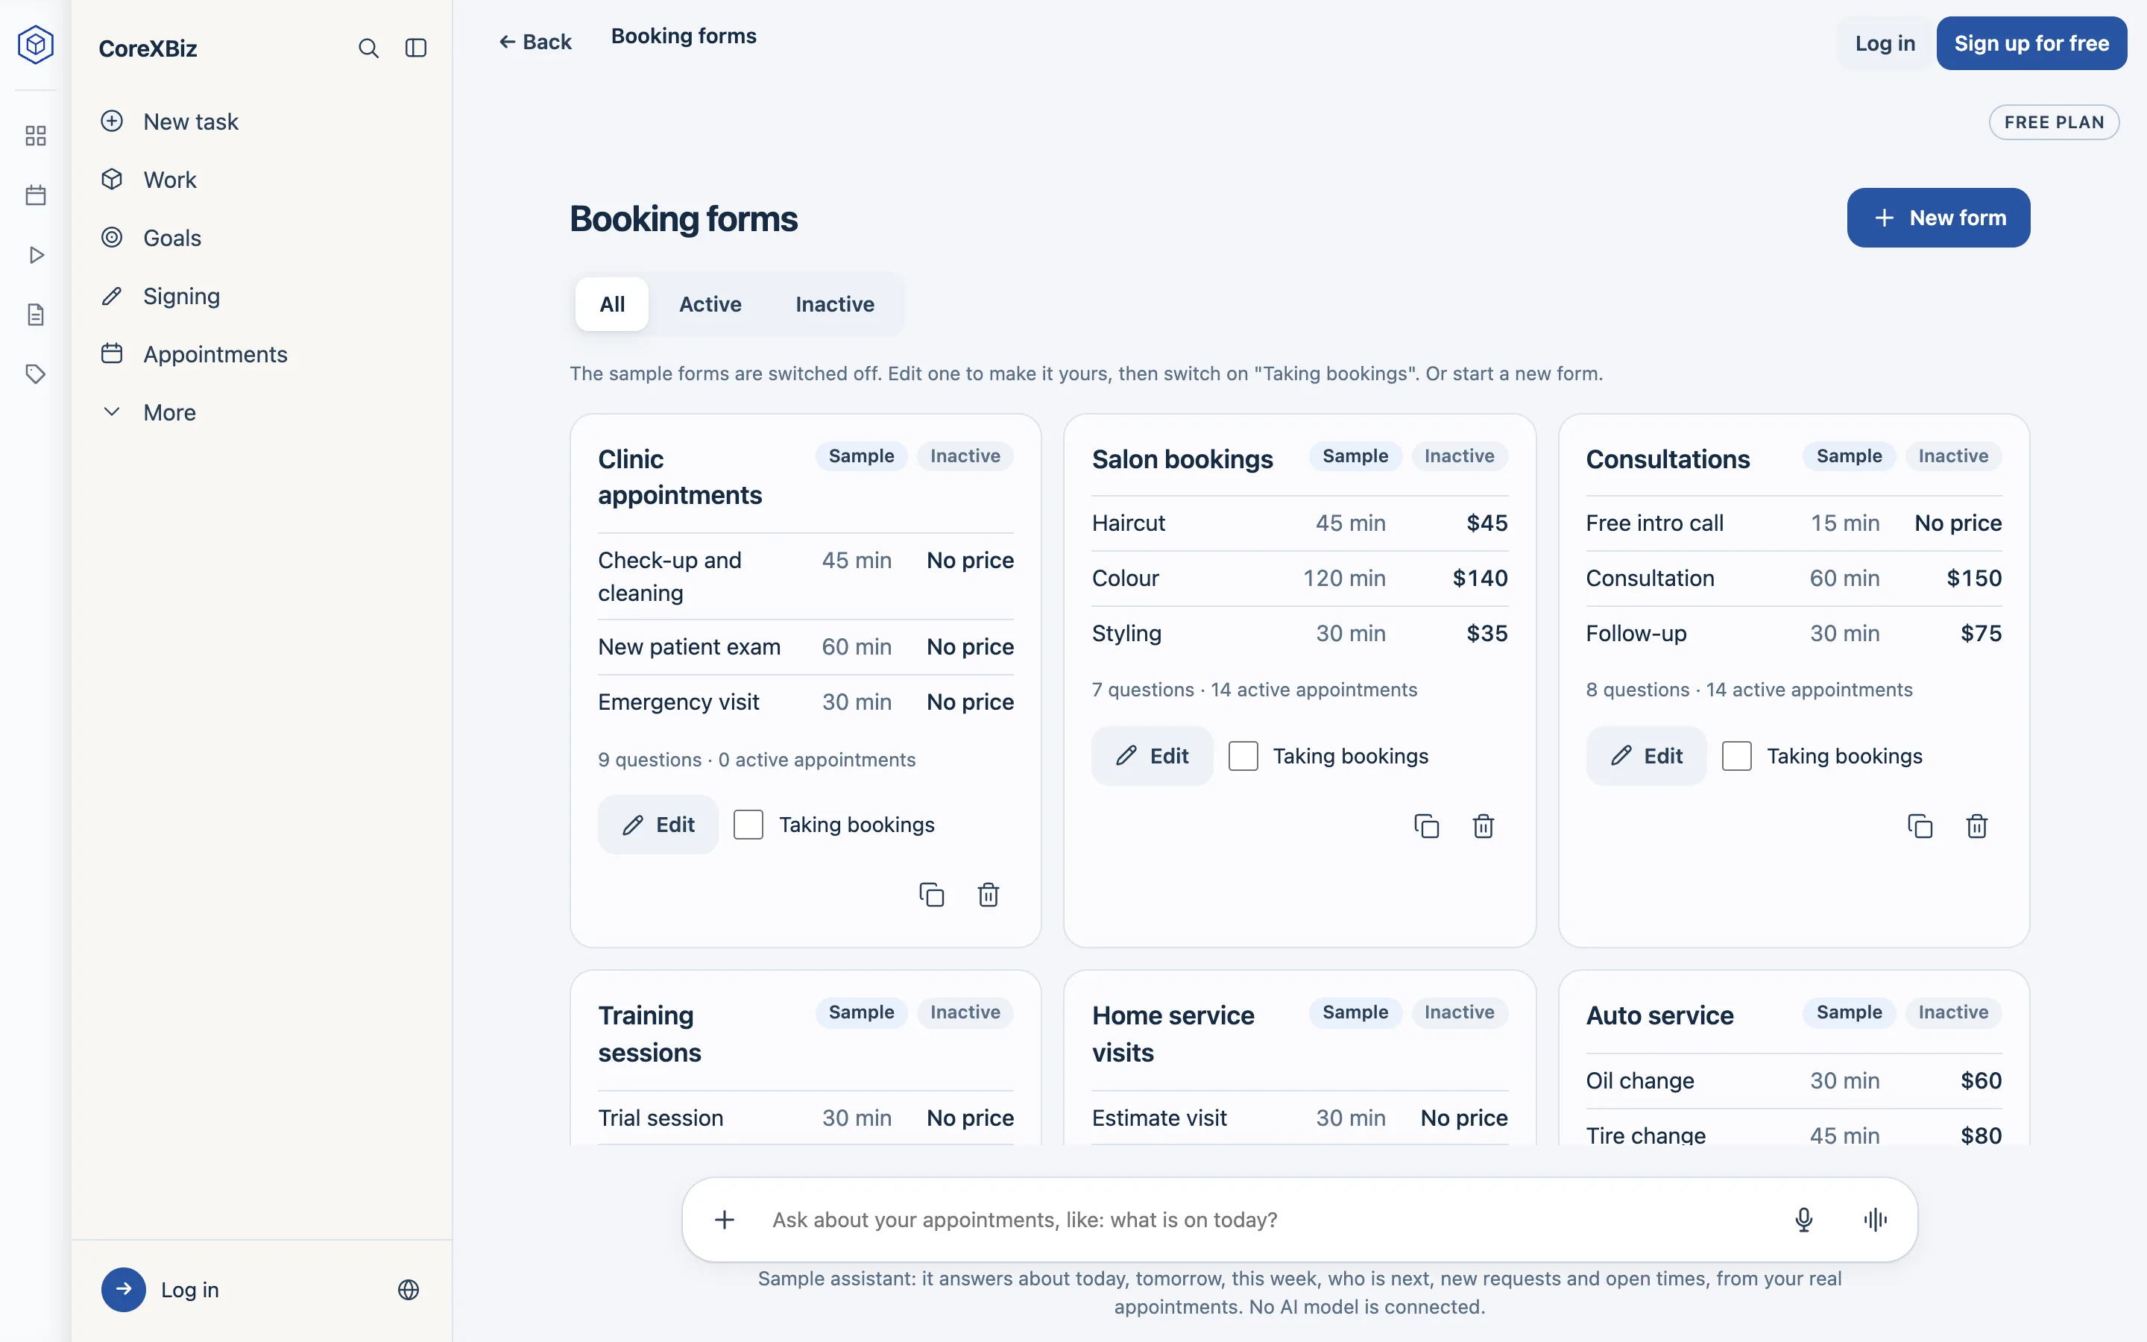Screen dimensions: 2147x1342
Task: Edit the Consultations form
Action: (1646, 756)
